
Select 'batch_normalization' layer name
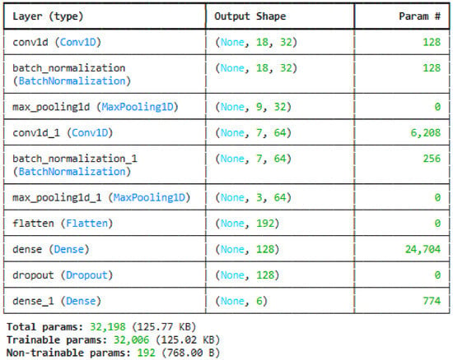(x=68, y=68)
